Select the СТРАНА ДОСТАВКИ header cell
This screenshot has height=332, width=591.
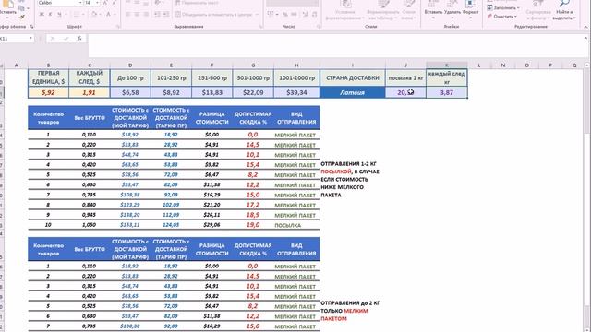[353, 77]
